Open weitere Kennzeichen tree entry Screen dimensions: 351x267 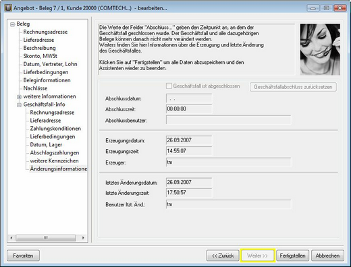pyautogui.click(x=54, y=161)
